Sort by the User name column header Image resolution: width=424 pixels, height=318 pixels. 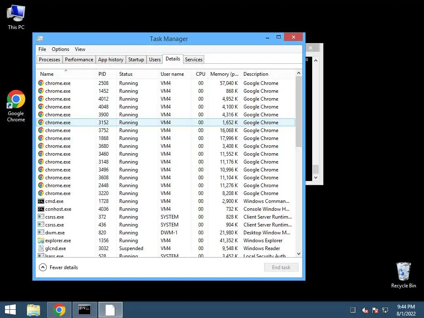click(x=174, y=74)
